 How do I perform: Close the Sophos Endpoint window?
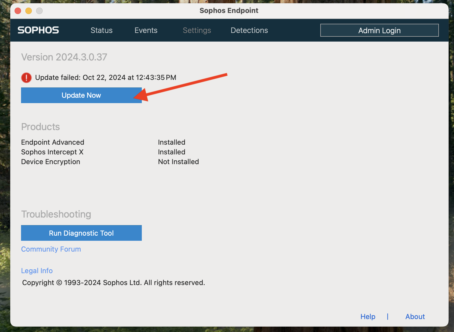18,11
